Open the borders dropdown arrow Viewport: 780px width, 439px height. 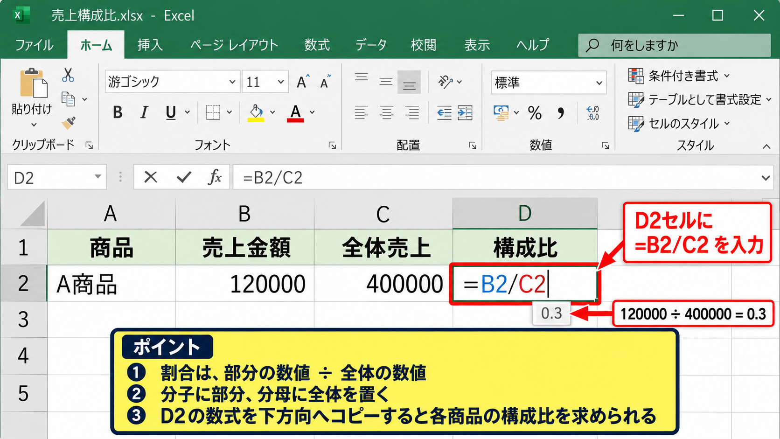[x=229, y=112]
